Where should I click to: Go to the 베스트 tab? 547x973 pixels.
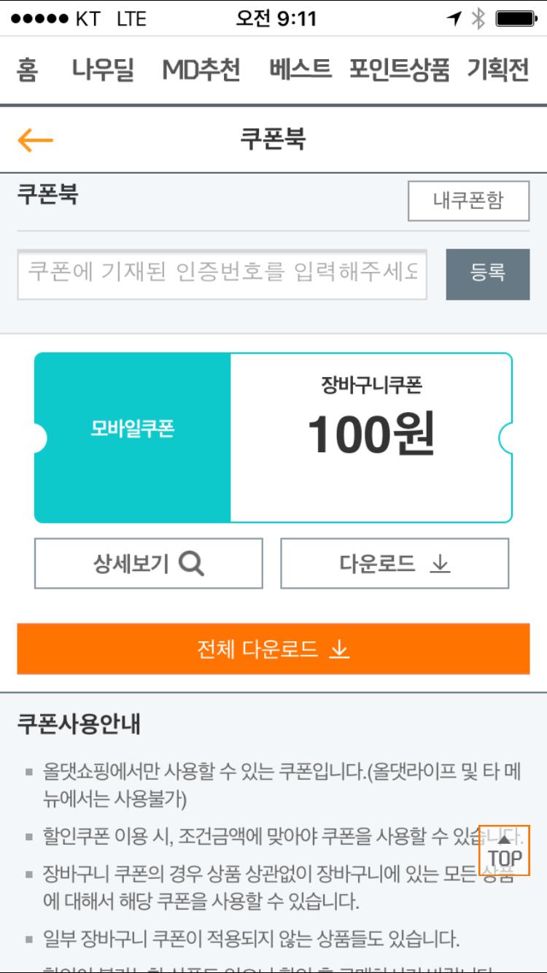300,70
